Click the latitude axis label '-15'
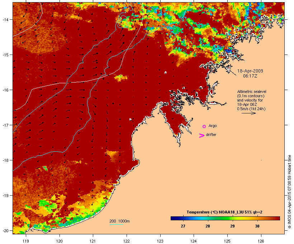Image resolution: width=294 pixels, height=244 pixels. coord(5,55)
